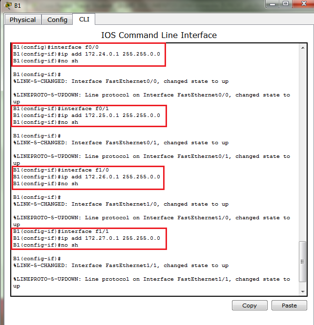Maximize the B1 window

coord(286,4)
